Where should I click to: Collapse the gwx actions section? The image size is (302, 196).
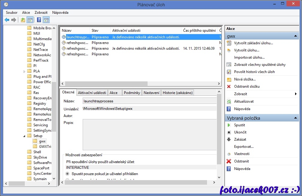295,36
